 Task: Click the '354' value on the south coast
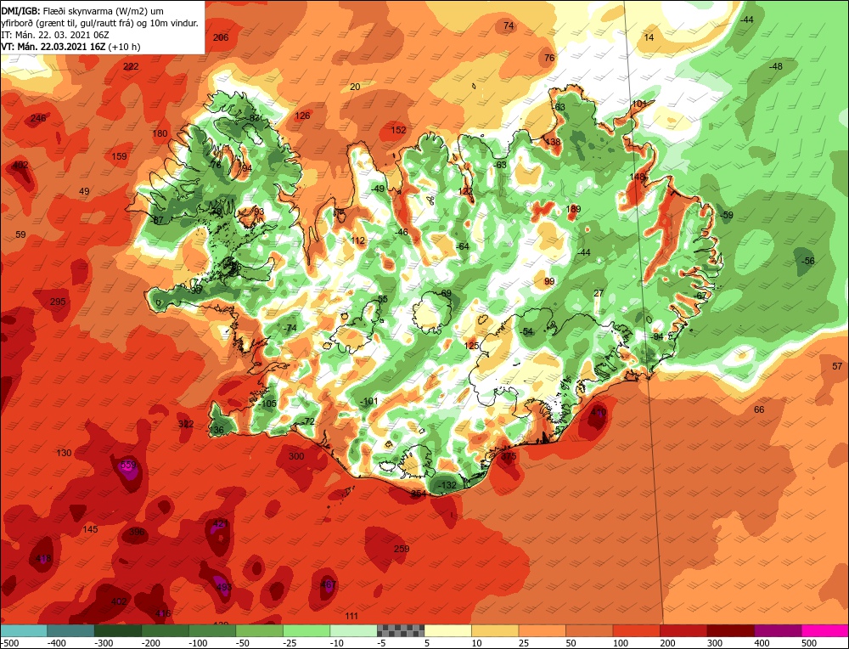tap(419, 494)
